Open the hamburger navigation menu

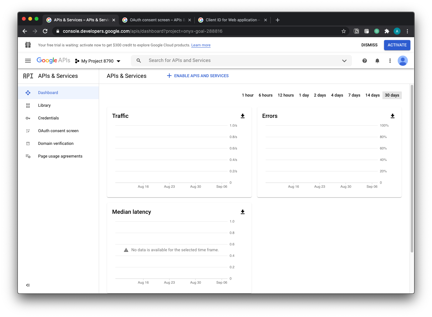pos(28,61)
